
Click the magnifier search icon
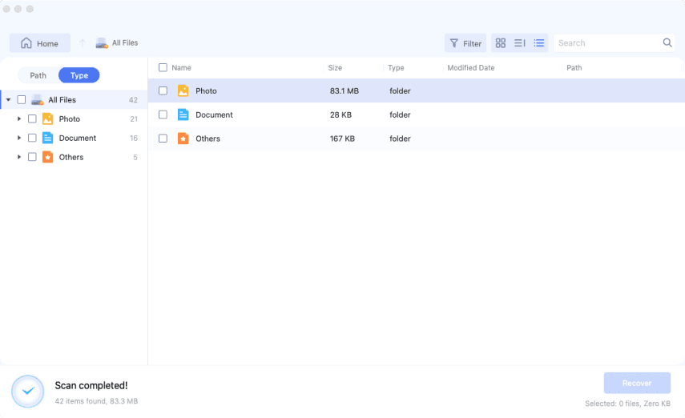coord(667,43)
